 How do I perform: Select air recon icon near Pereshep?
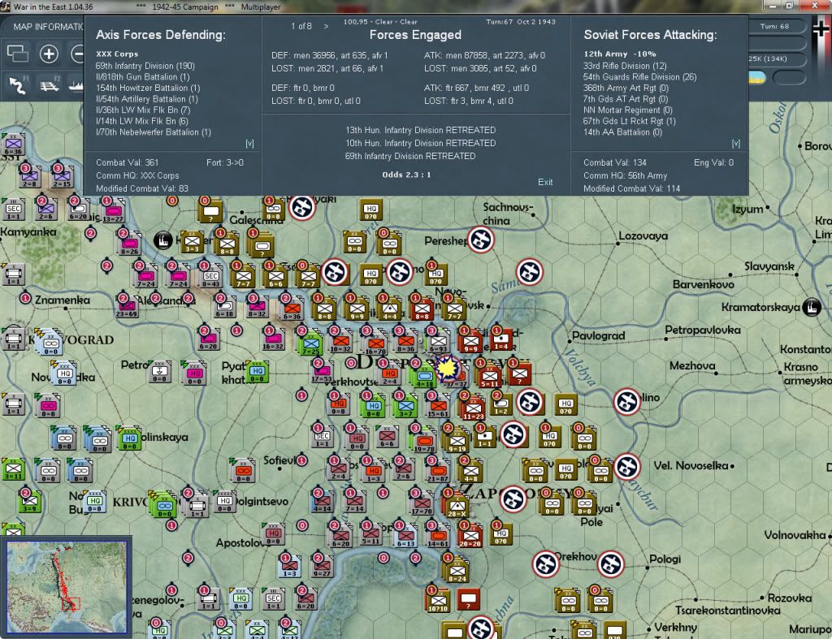point(481,240)
